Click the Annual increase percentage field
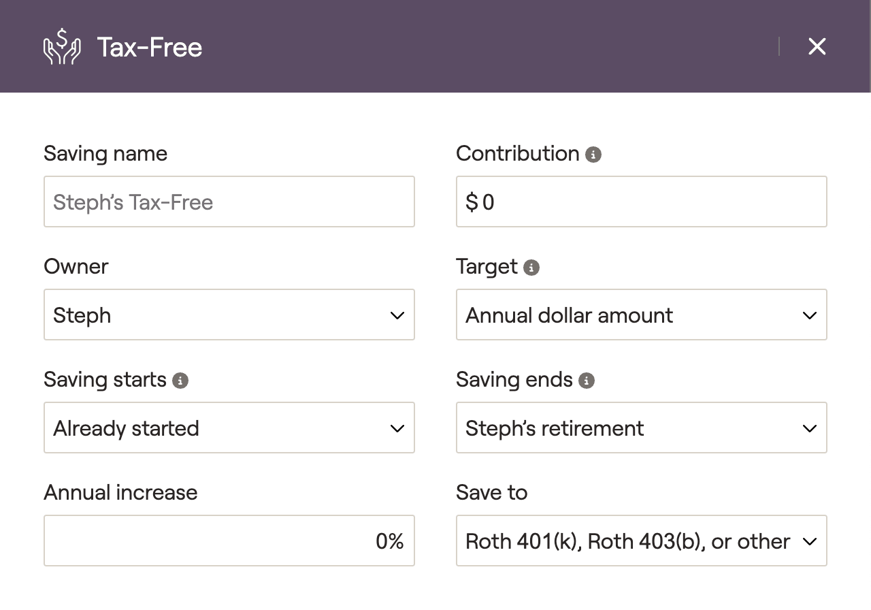Image resolution: width=871 pixels, height=610 pixels. coord(229,541)
